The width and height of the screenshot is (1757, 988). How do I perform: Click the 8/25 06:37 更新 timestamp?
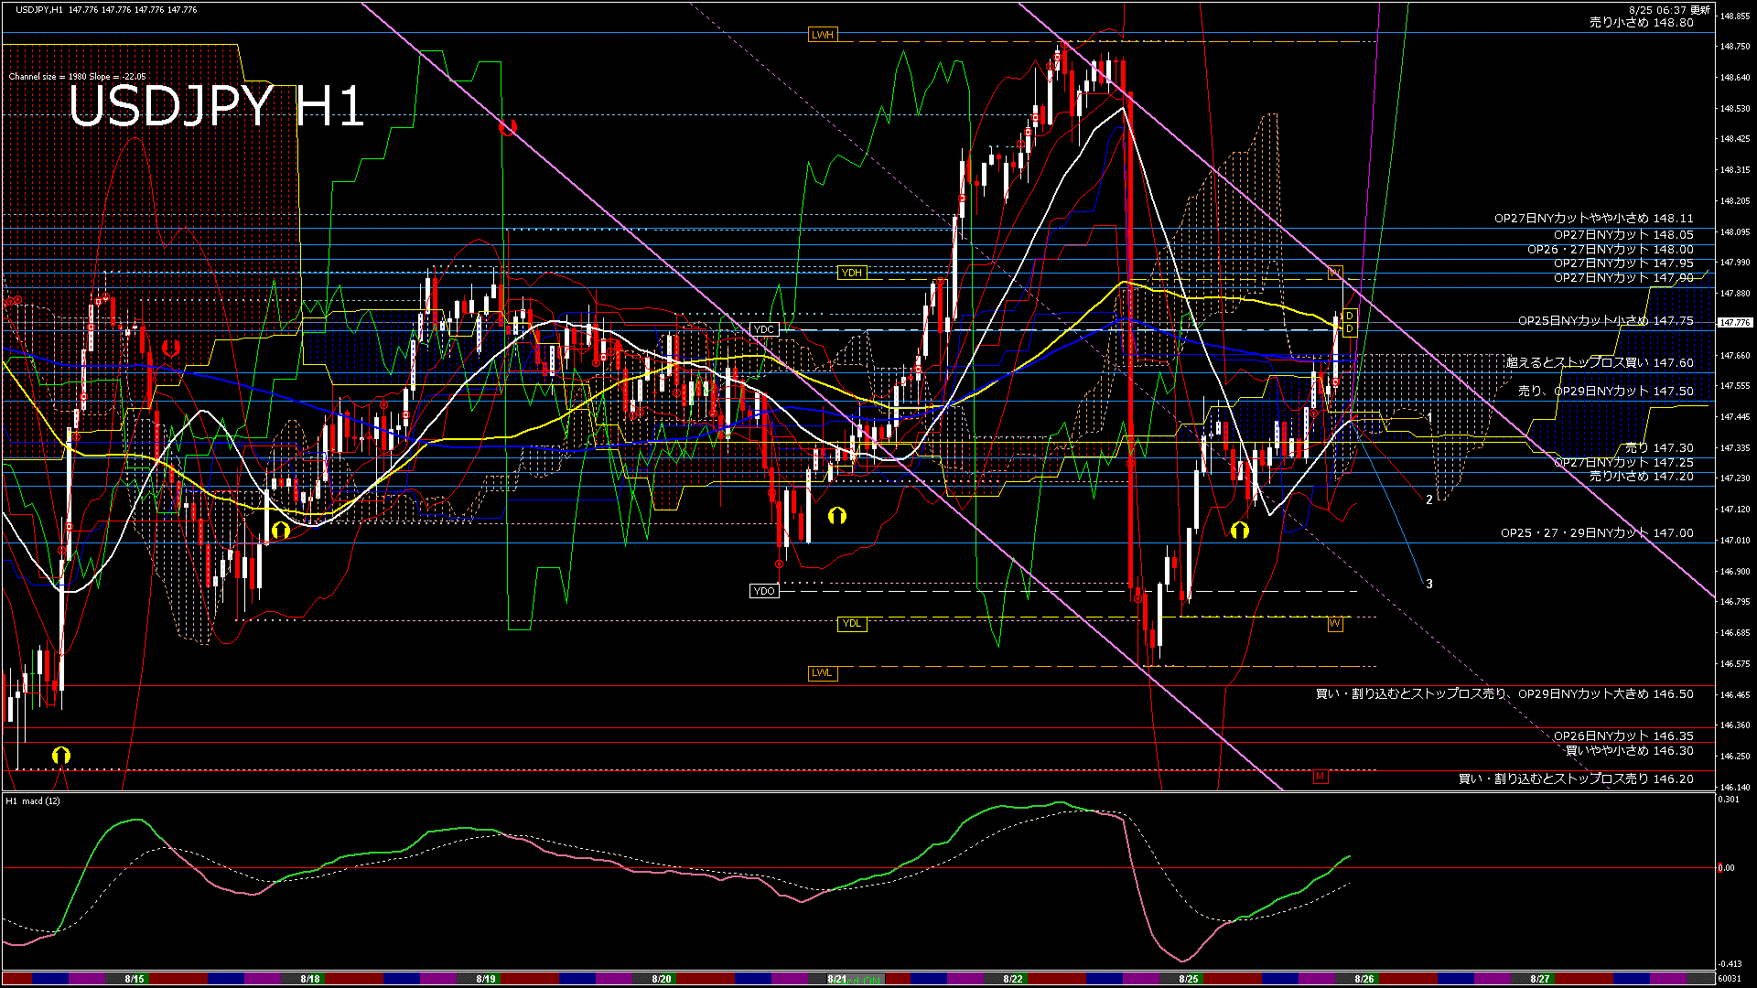click(1669, 10)
